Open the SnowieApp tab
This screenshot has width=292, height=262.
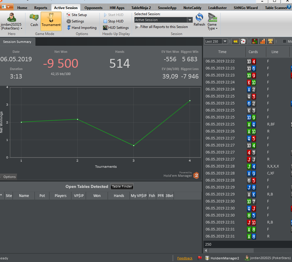(167, 8)
